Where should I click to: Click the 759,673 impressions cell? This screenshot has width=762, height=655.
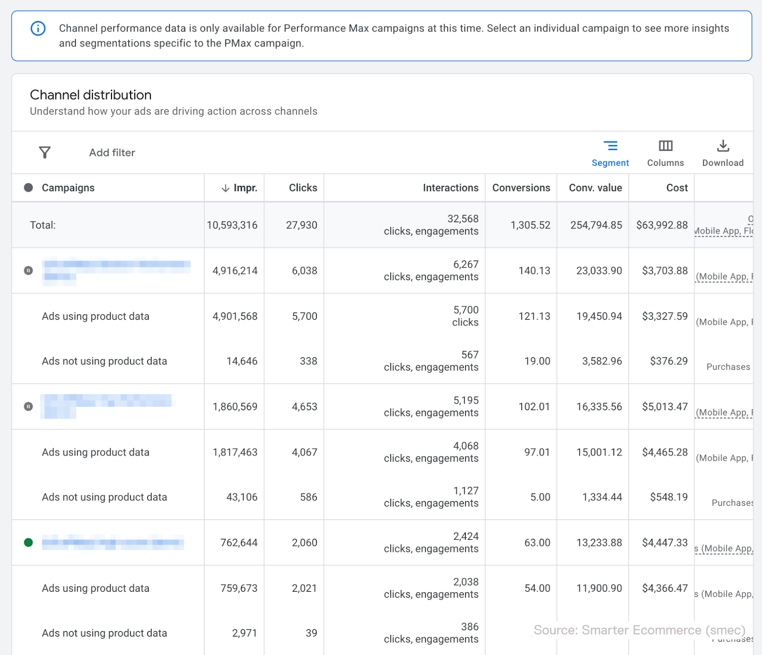[x=239, y=588]
